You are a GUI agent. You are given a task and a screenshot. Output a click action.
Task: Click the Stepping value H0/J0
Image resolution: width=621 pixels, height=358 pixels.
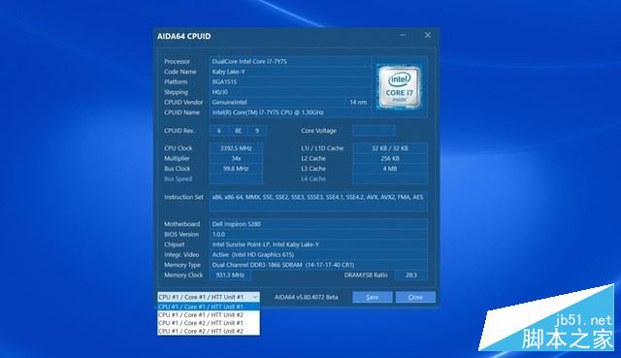coord(291,92)
